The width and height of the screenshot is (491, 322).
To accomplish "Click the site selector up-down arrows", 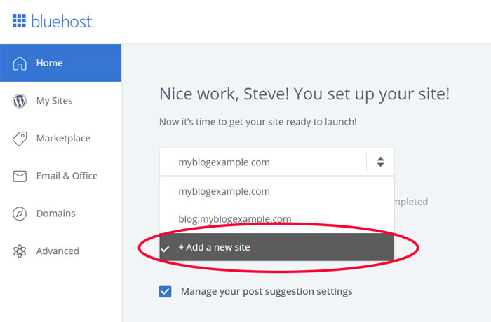I will pyautogui.click(x=380, y=162).
